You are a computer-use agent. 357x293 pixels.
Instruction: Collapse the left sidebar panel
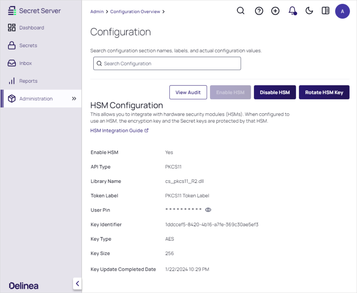pos(77,284)
